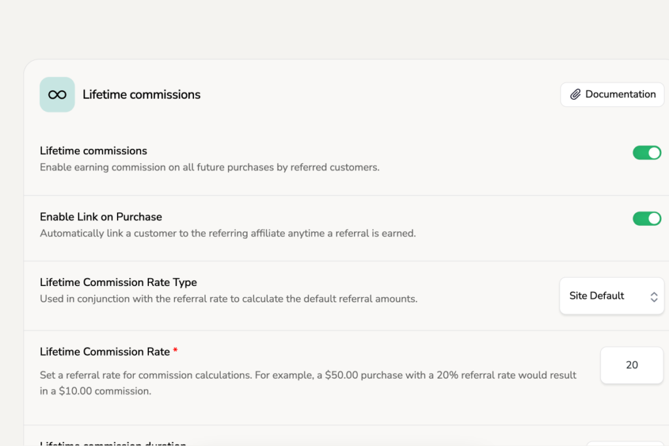Open the Documentation
This screenshot has width=669, height=446.
(612, 94)
